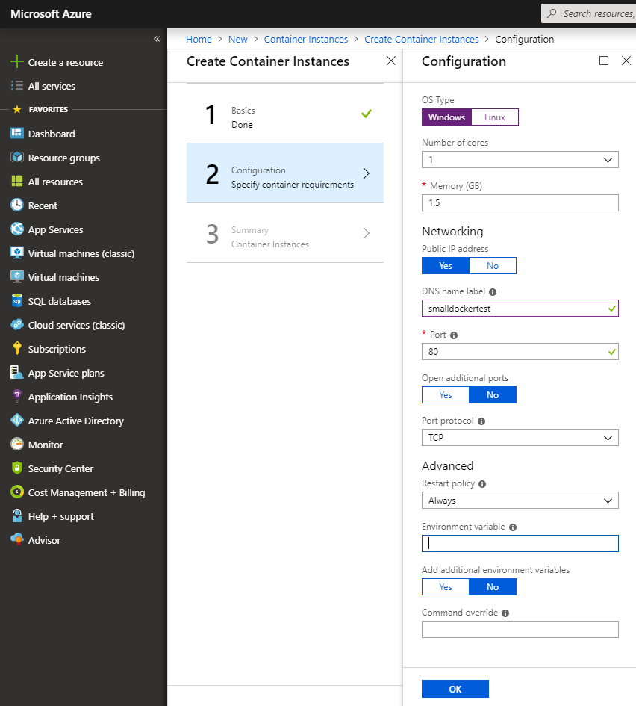Open step 3 Summary
Screen dimensions: 636x706
click(285, 233)
